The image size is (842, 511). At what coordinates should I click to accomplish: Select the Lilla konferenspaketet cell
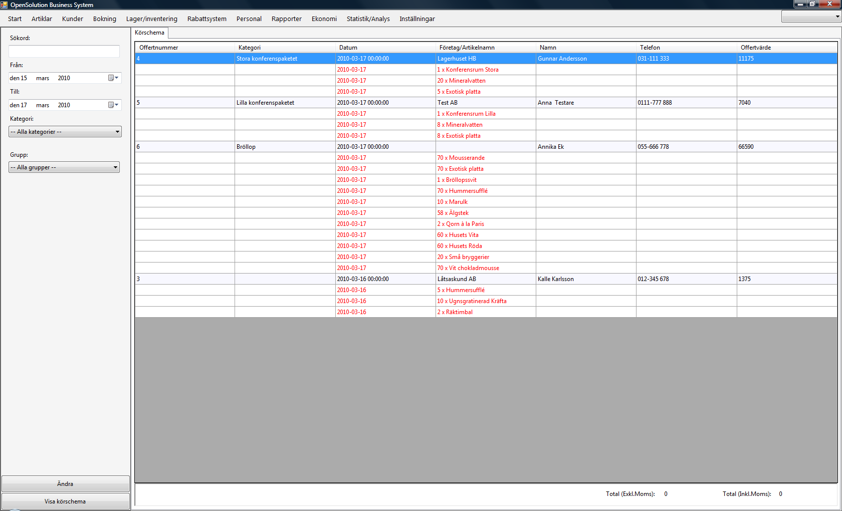click(x=285, y=103)
